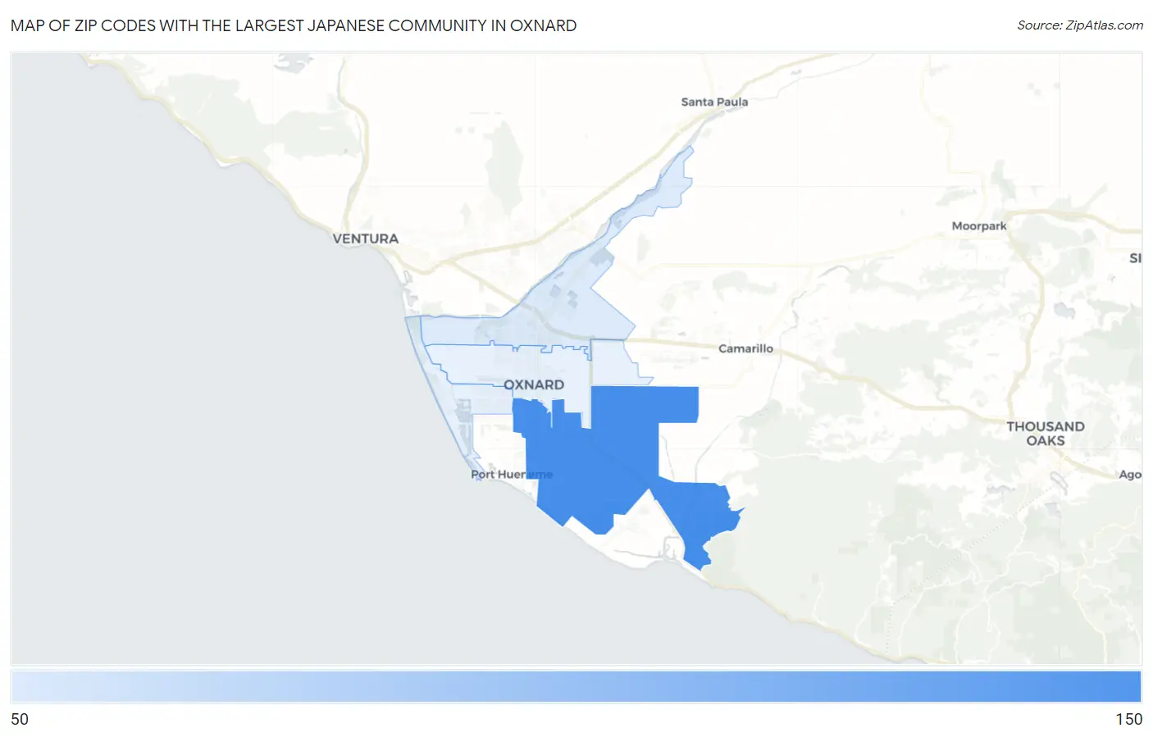
Task: Click the THOUSAND OAKS label
Action: click(1046, 434)
